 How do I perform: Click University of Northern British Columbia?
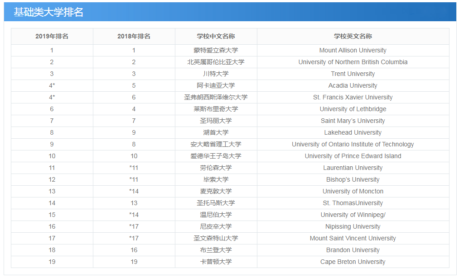point(353,62)
